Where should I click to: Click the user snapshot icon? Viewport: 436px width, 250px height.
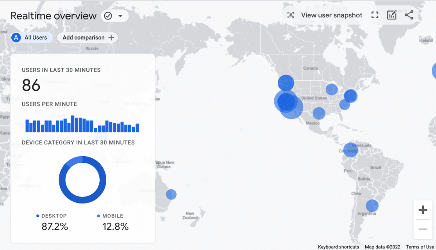pos(291,15)
